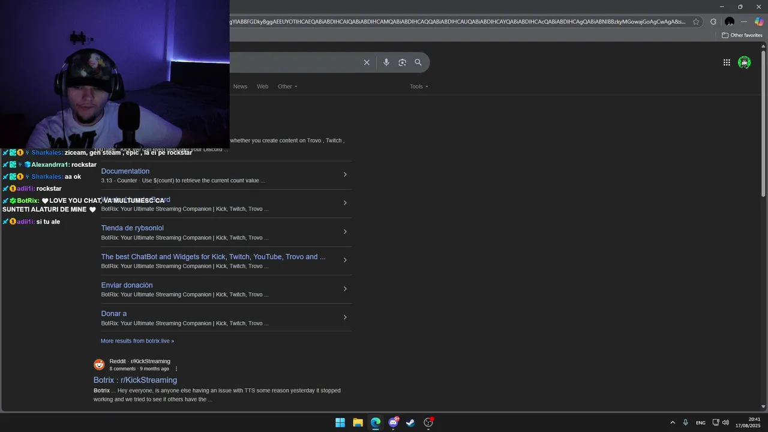Open the Other favorites folder
Screen dimensions: 768x432
742,35
